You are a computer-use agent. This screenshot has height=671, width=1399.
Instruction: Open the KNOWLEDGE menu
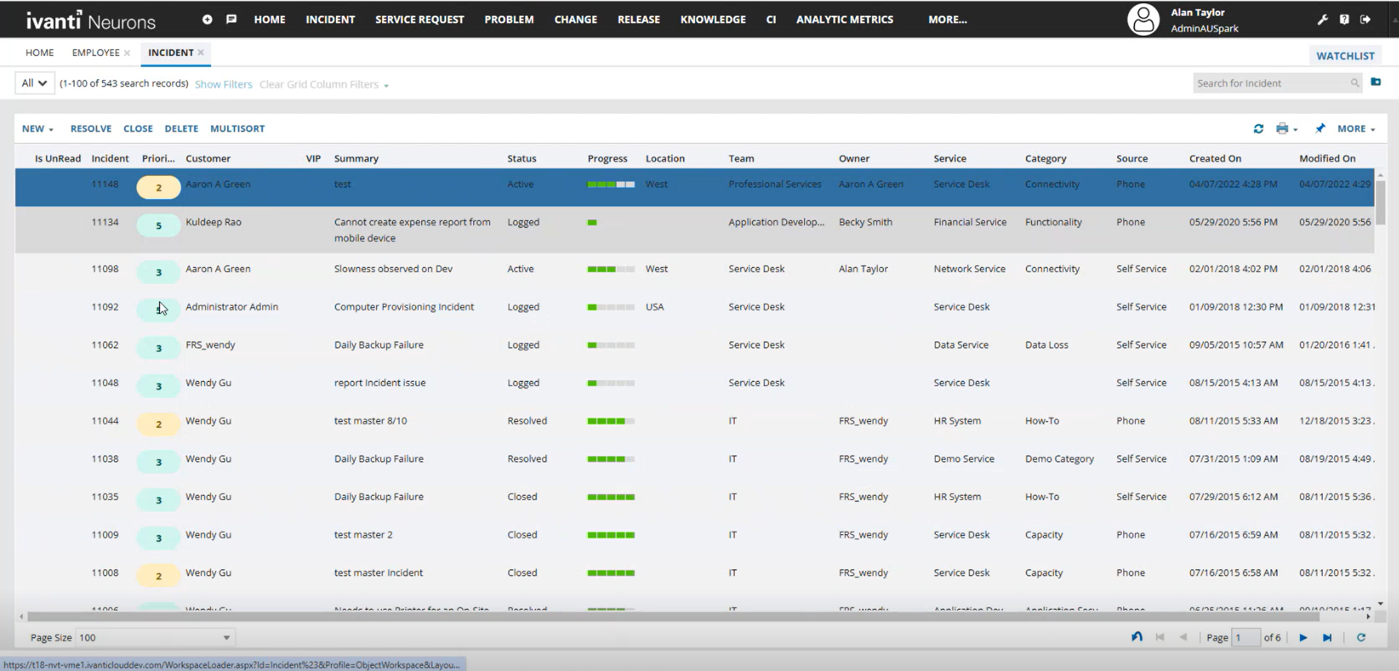pyautogui.click(x=713, y=19)
